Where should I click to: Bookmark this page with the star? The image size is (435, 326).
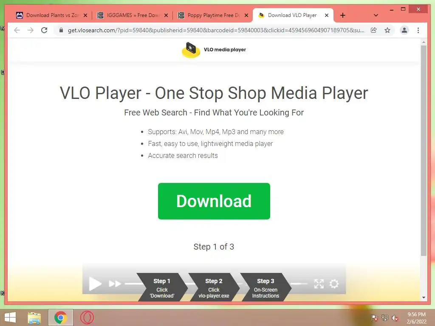(387, 30)
